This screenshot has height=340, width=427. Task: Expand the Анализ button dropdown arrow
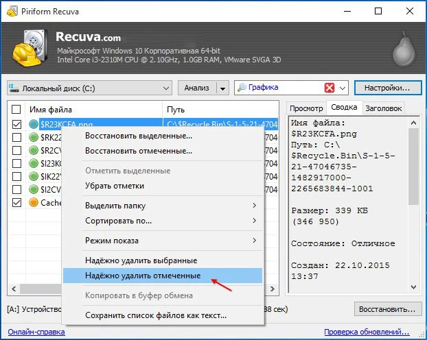click(x=222, y=88)
